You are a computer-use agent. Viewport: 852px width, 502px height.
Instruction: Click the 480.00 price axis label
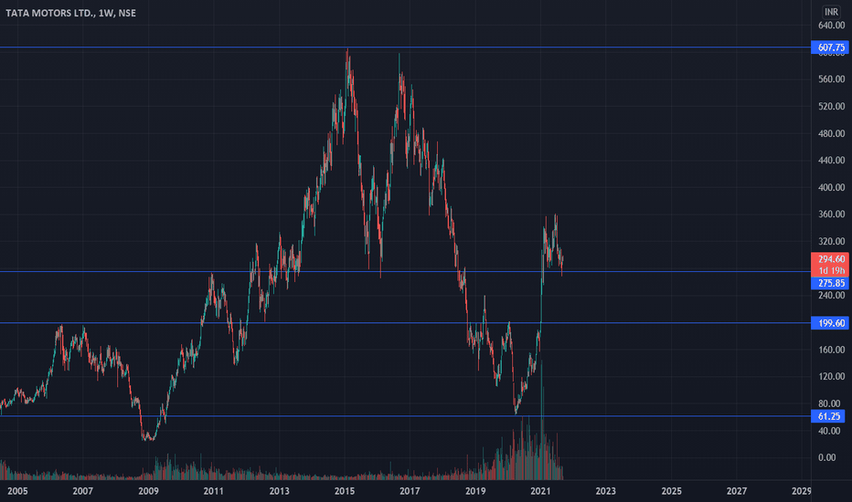click(x=831, y=133)
